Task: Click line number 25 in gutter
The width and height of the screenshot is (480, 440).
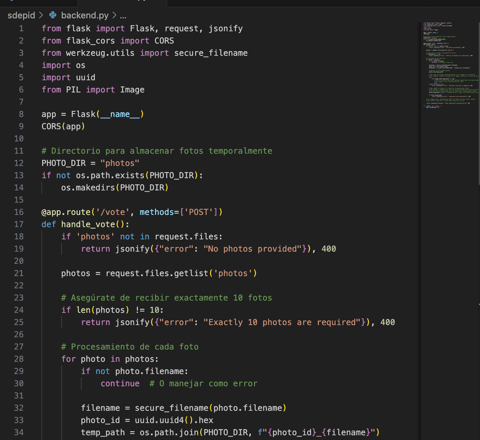Action: click(x=19, y=322)
